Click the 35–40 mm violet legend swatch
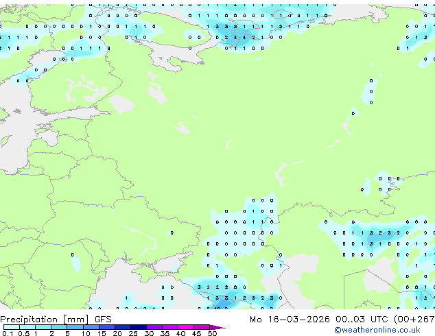This screenshot has height=336, width=435. [170, 327]
